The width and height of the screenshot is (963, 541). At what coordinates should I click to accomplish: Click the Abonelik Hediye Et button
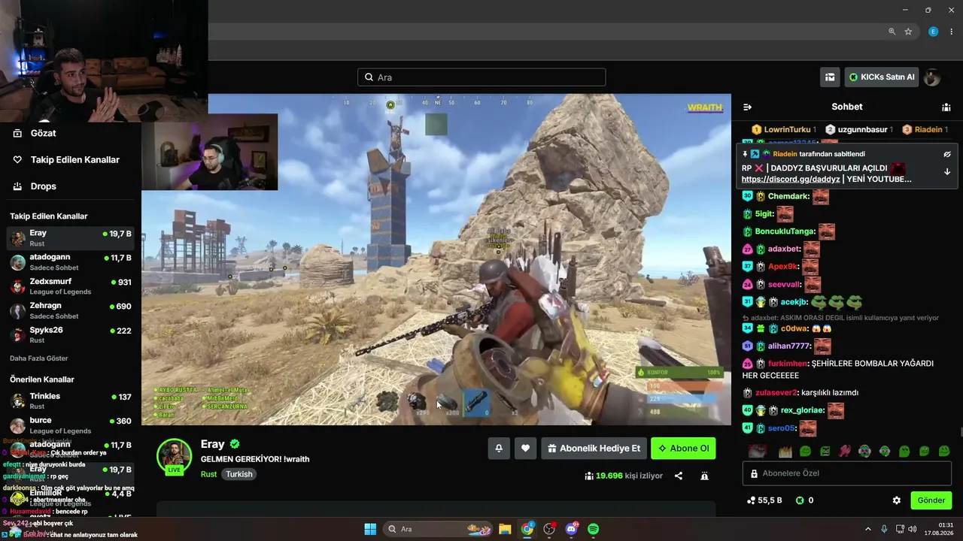point(594,449)
